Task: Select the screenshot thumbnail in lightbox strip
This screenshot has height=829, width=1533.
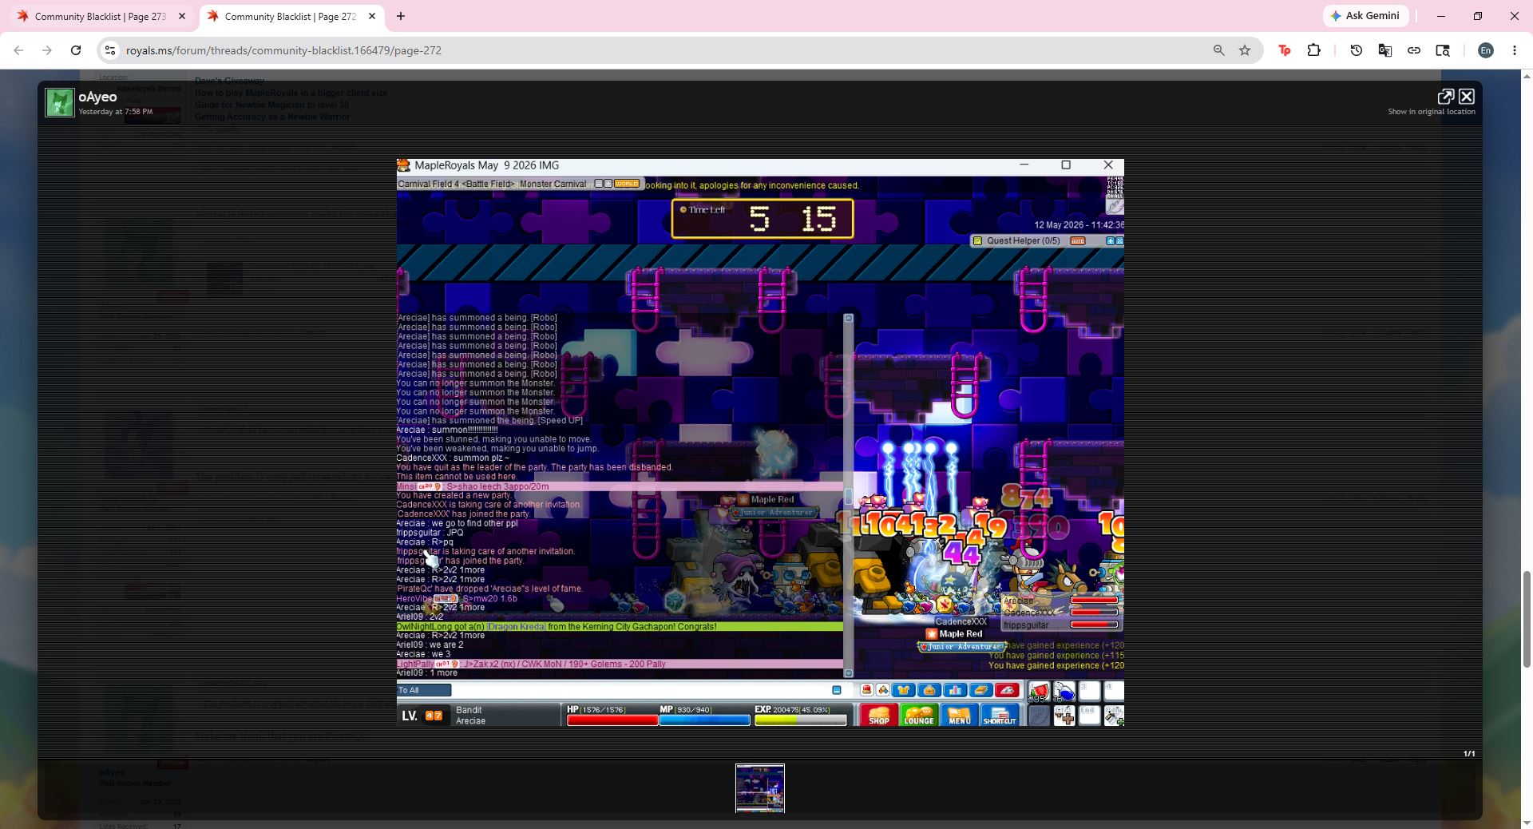Action: [x=760, y=788]
